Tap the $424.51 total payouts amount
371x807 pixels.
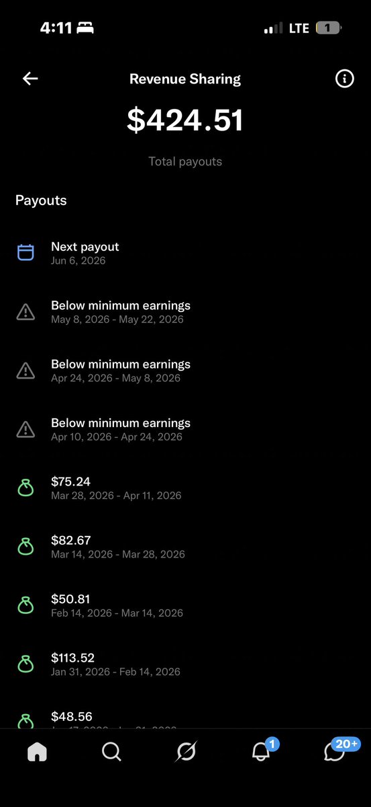[x=185, y=120]
